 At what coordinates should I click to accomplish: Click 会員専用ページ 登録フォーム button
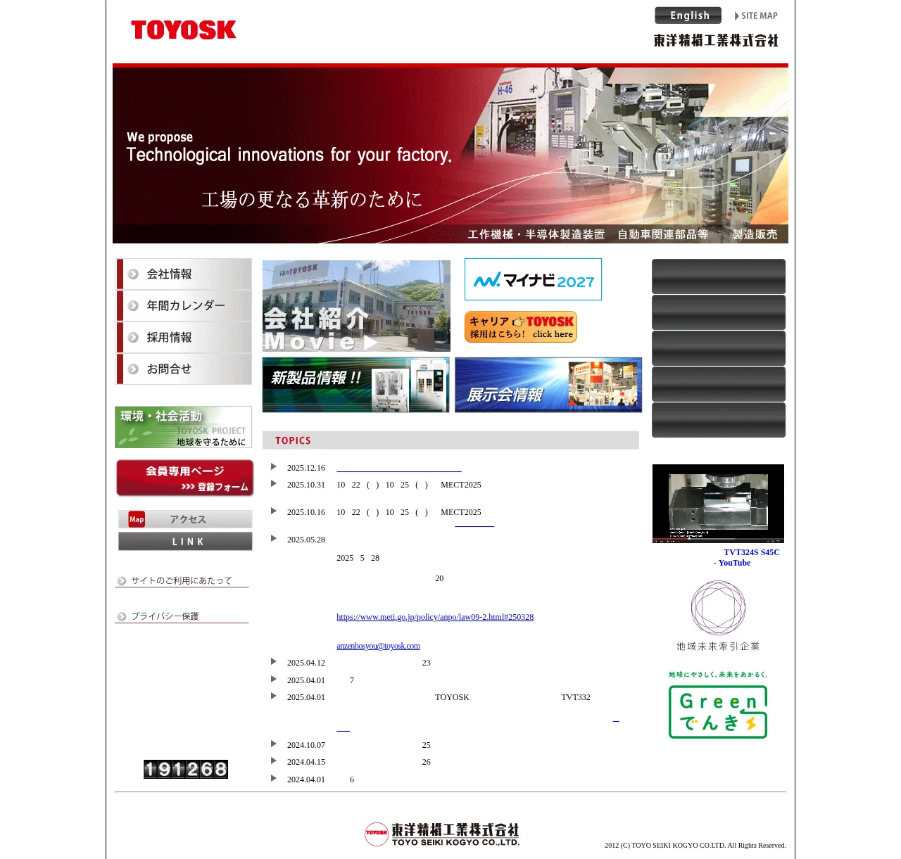184,478
